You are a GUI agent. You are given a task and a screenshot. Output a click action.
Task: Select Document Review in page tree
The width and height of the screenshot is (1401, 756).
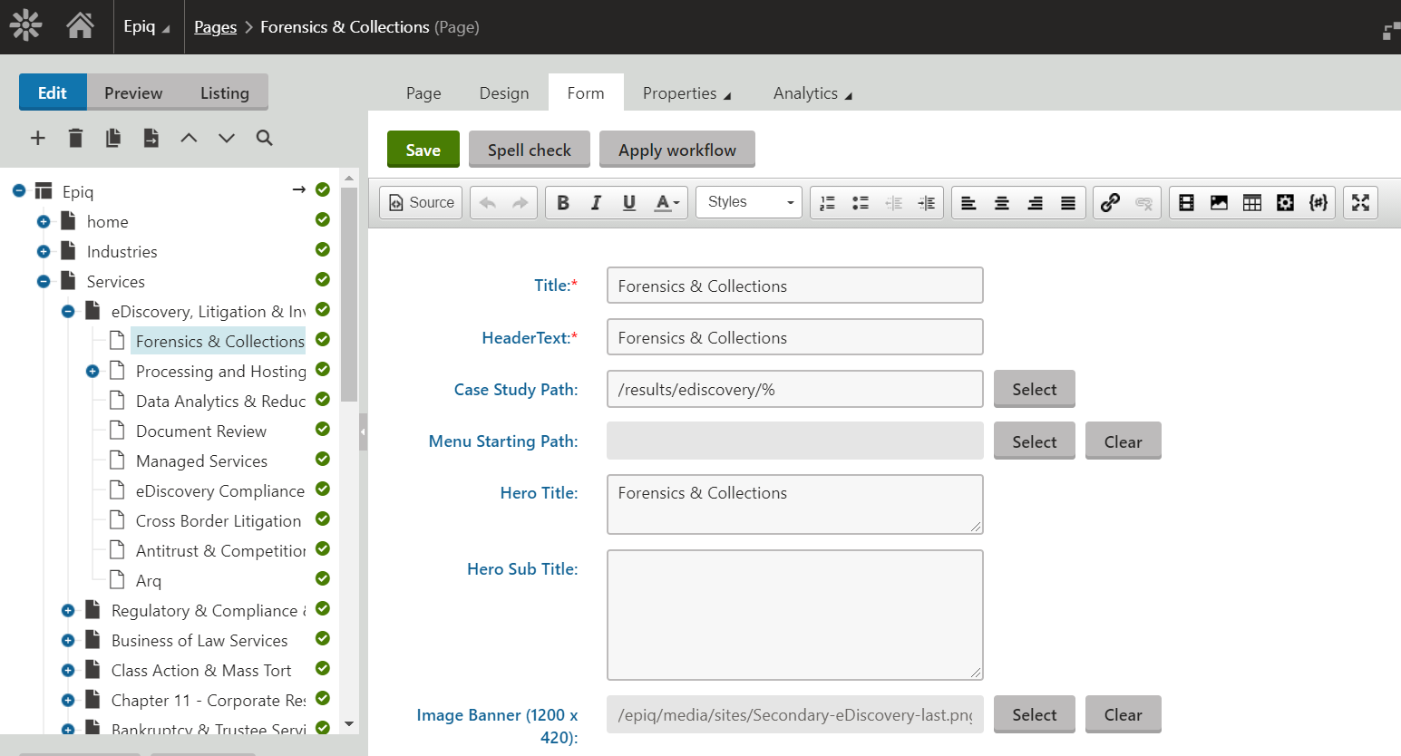point(200,431)
